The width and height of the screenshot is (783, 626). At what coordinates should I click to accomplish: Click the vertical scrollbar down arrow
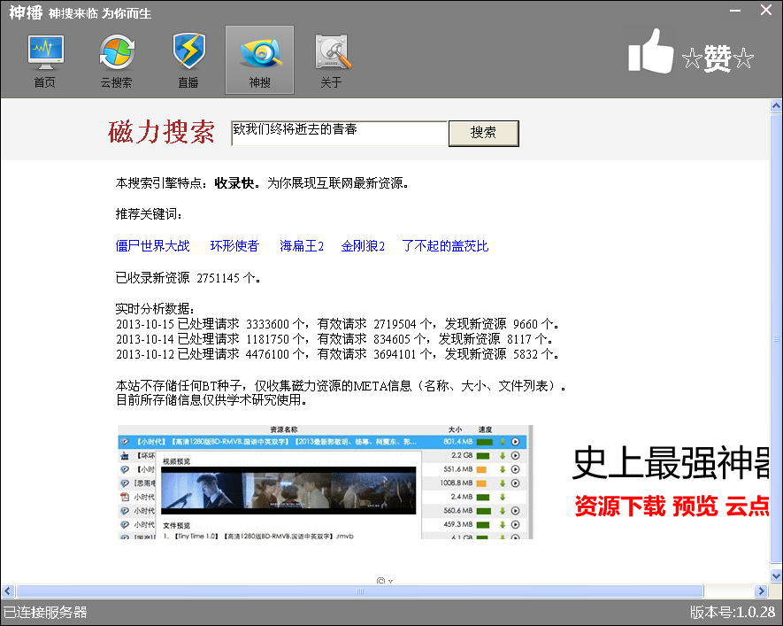point(776,576)
